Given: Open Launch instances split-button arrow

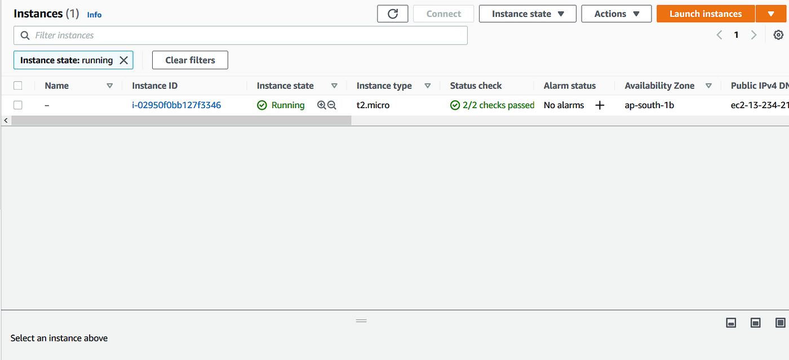Looking at the screenshot, I should click(x=771, y=14).
